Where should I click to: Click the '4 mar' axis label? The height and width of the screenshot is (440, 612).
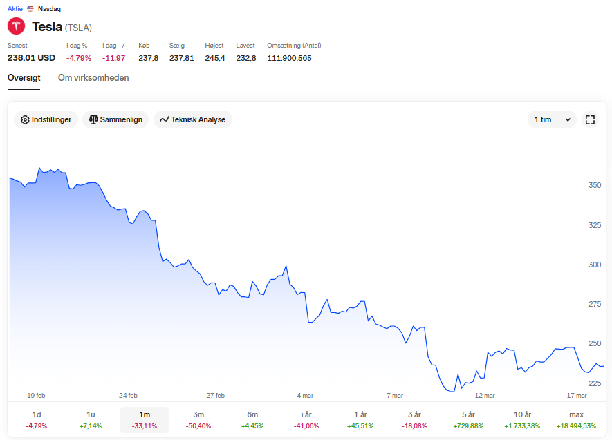305,396
